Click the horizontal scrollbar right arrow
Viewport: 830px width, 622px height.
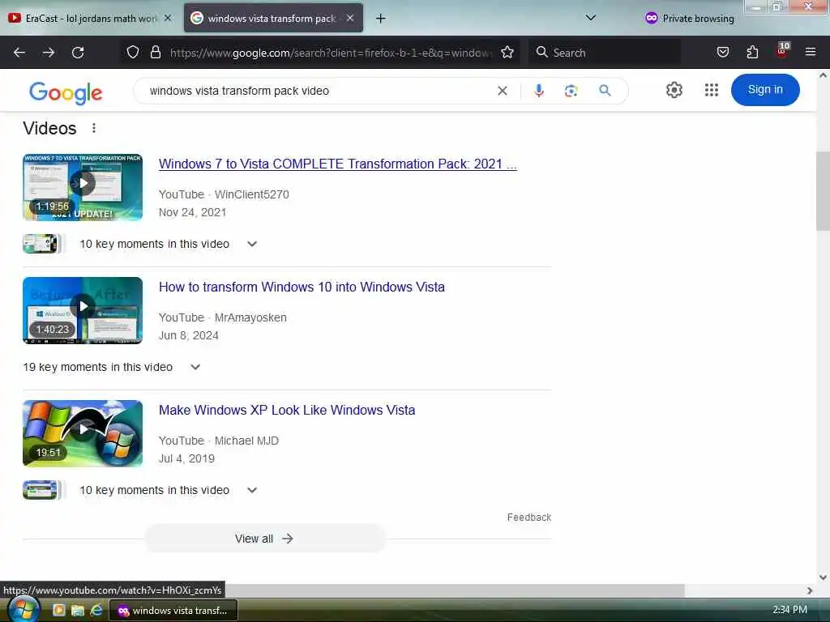(x=810, y=590)
